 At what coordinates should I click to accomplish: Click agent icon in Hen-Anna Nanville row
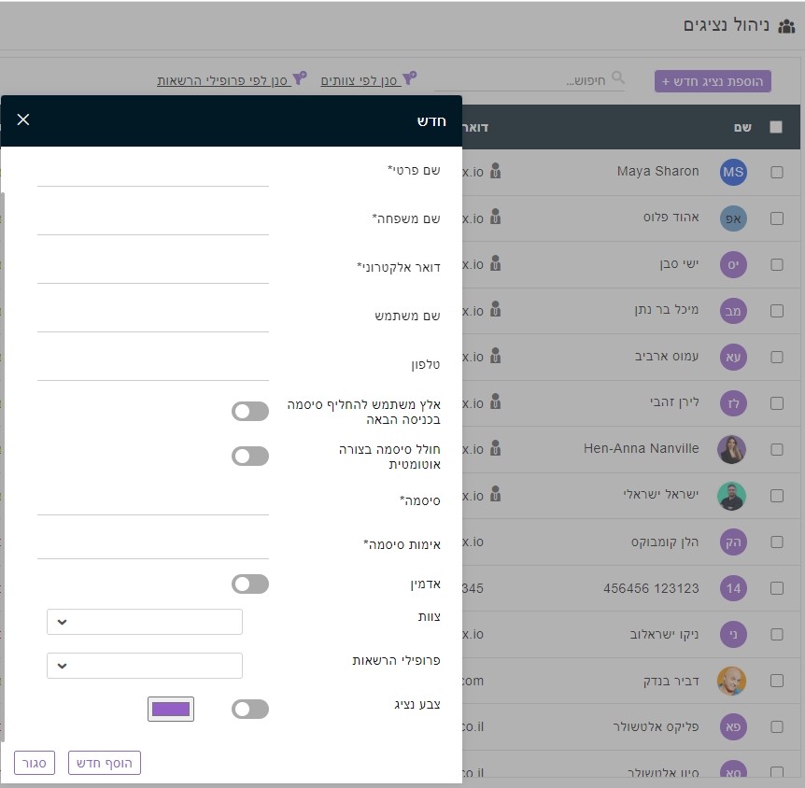point(495,448)
